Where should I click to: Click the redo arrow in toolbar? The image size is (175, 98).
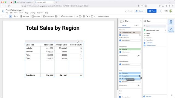5,16
